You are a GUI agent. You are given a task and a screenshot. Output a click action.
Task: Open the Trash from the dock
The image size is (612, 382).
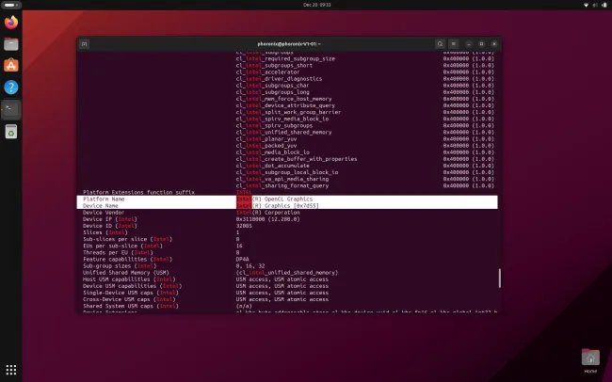coord(11,133)
